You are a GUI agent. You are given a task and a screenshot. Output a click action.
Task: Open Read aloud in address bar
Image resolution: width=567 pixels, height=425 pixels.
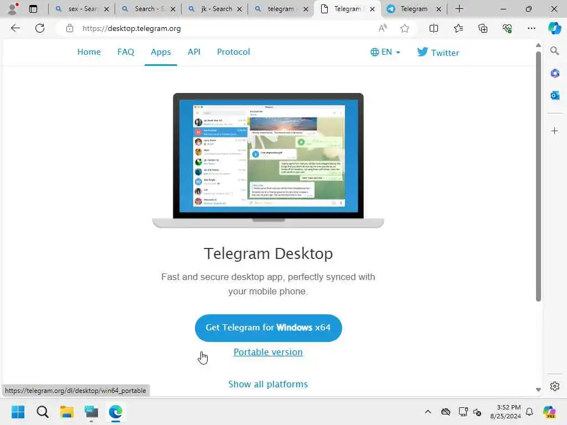pyautogui.click(x=383, y=28)
